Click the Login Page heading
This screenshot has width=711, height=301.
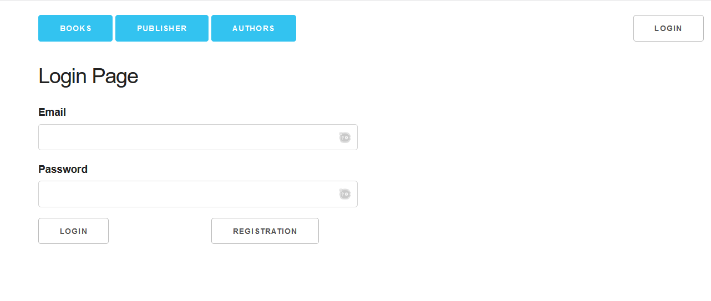pos(88,76)
